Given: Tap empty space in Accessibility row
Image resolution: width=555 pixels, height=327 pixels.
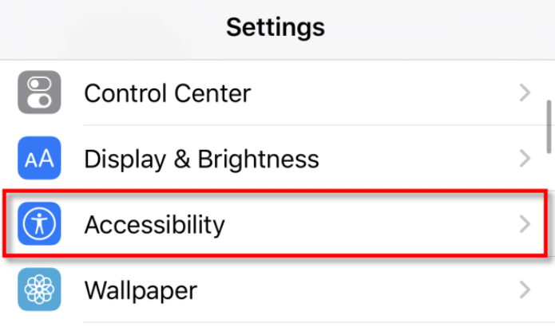Looking at the screenshot, I should [371, 224].
